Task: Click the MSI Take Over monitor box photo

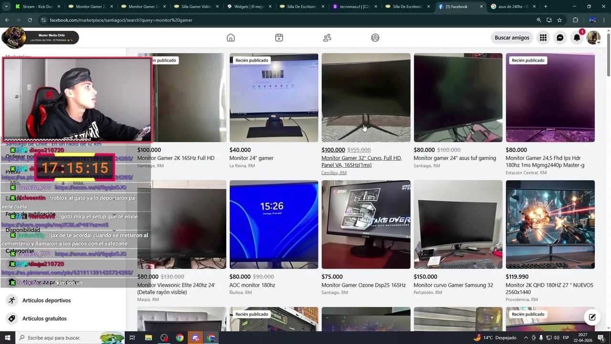Action: click(x=366, y=225)
